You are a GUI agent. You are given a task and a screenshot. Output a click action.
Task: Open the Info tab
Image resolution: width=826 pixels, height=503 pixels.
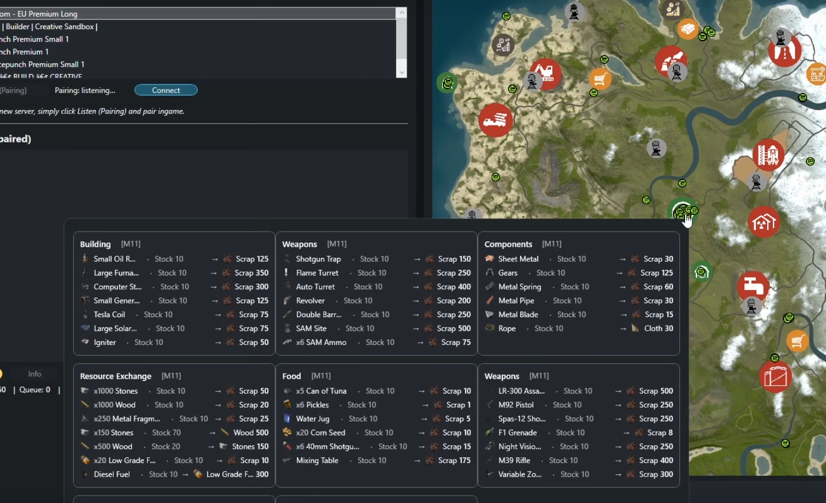(x=35, y=374)
